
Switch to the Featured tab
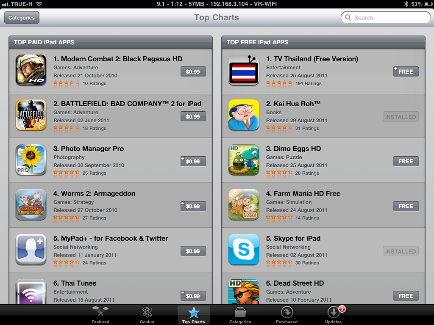tap(100, 315)
